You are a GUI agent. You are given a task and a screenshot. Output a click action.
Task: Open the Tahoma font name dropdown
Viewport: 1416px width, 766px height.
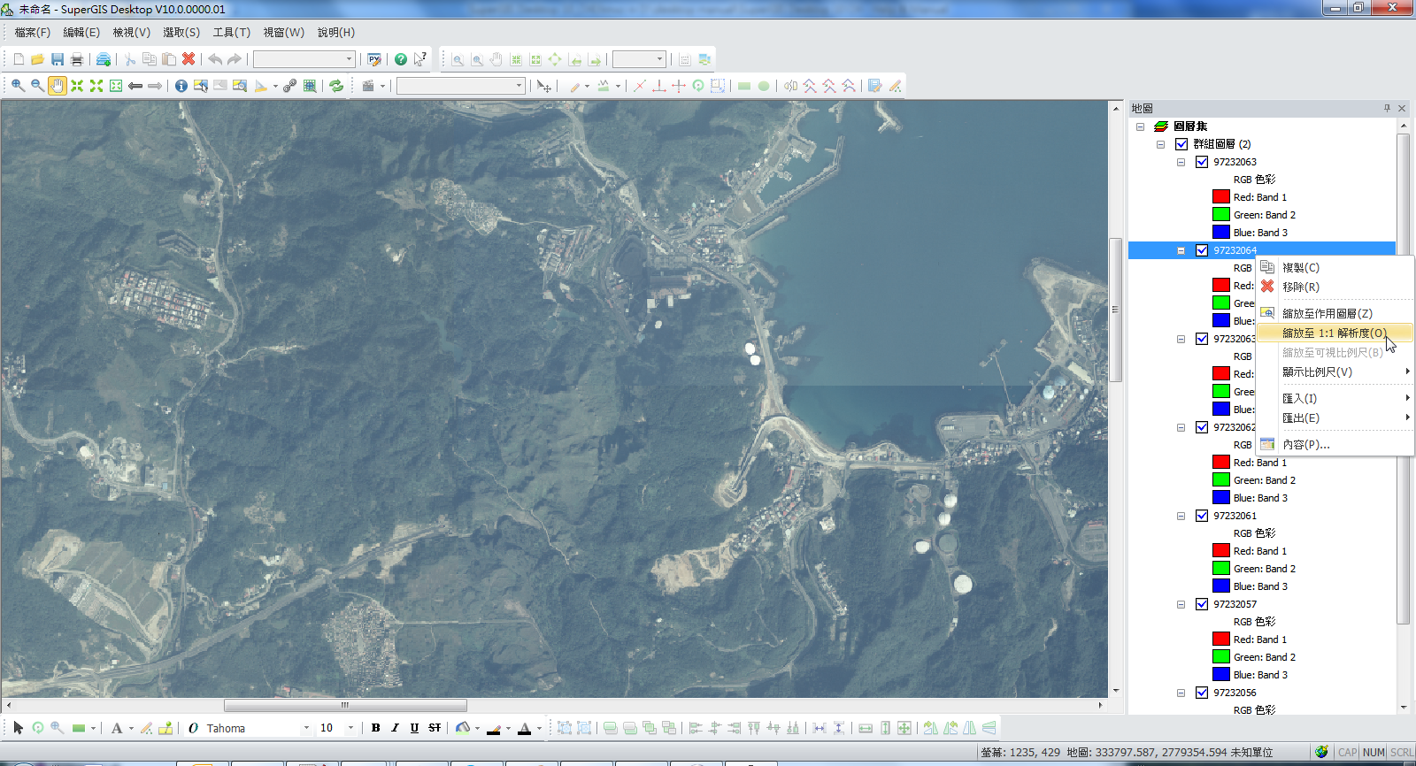click(306, 728)
